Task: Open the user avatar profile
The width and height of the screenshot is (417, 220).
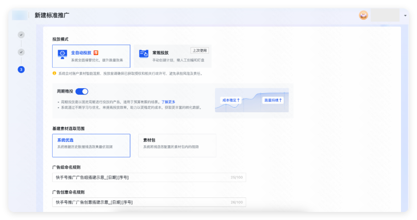Action: pyautogui.click(x=363, y=15)
